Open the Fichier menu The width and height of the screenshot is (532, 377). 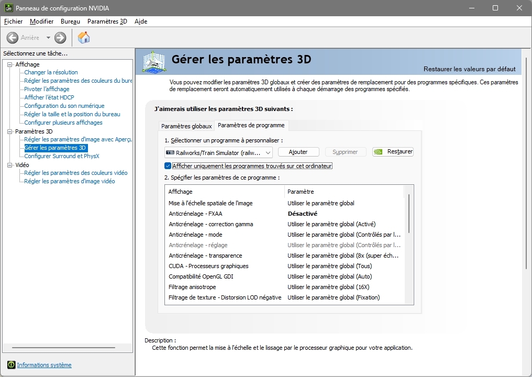(13, 21)
